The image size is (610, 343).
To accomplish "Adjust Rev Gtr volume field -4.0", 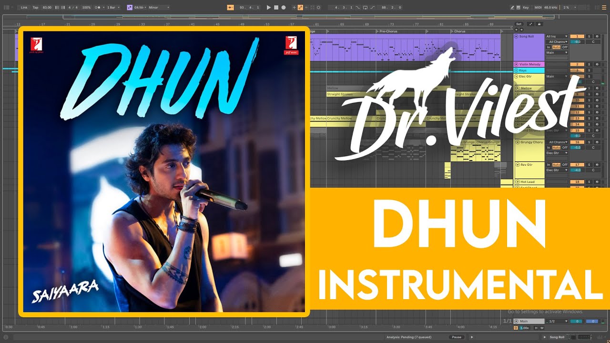I will (577, 170).
